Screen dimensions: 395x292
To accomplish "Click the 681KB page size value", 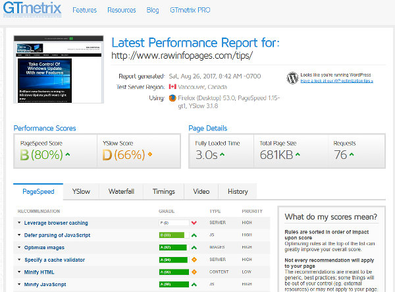I will click(x=276, y=155).
